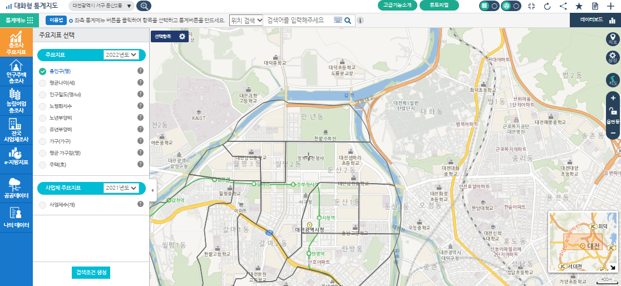Click the star bookmark icon
The height and width of the screenshot is (286, 621).
tap(579, 6)
